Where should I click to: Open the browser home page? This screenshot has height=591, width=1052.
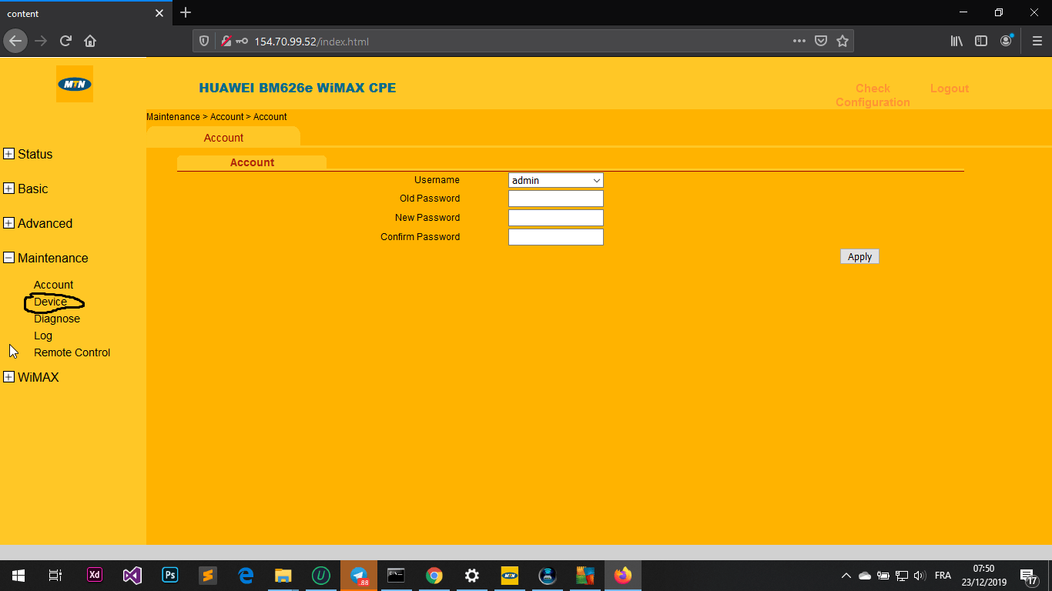click(x=90, y=41)
